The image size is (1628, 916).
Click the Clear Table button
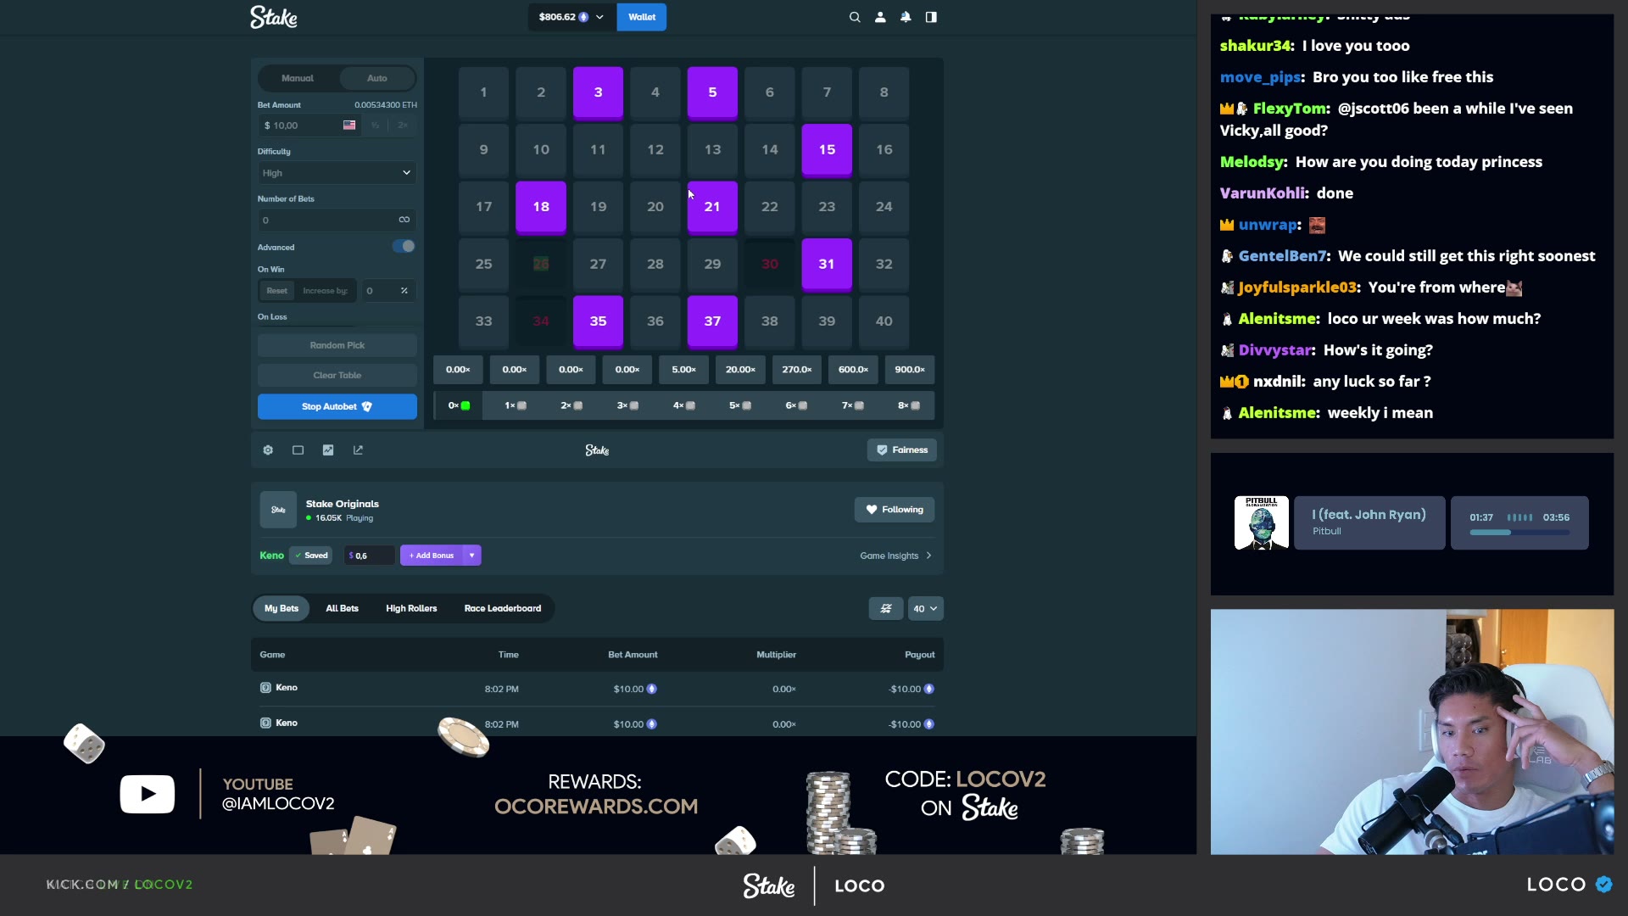(x=337, y=375)
